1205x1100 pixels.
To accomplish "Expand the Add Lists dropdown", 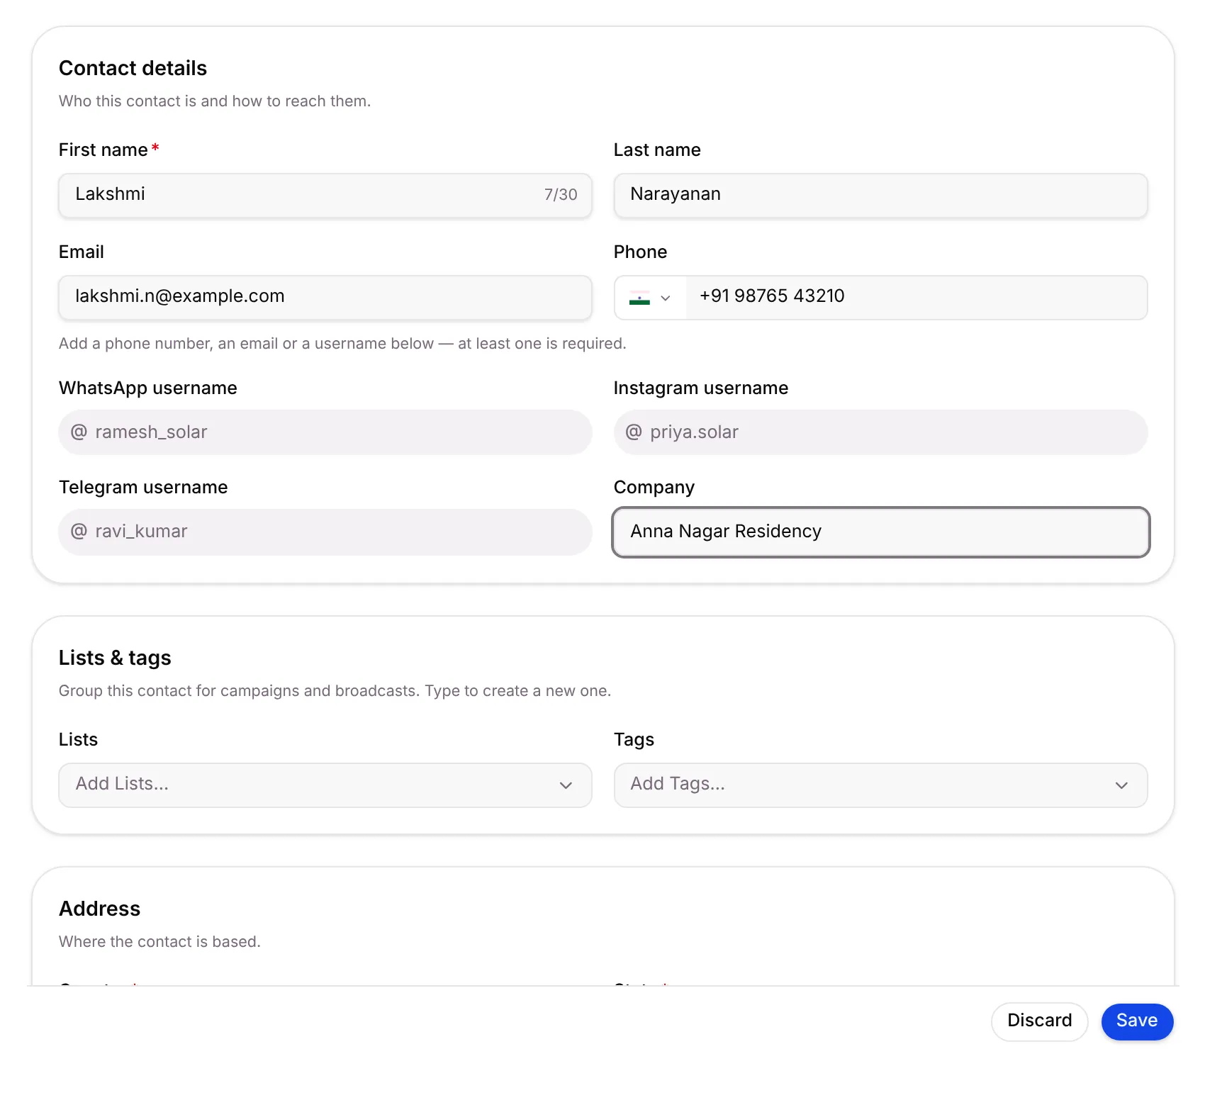I will click(325, 785).
